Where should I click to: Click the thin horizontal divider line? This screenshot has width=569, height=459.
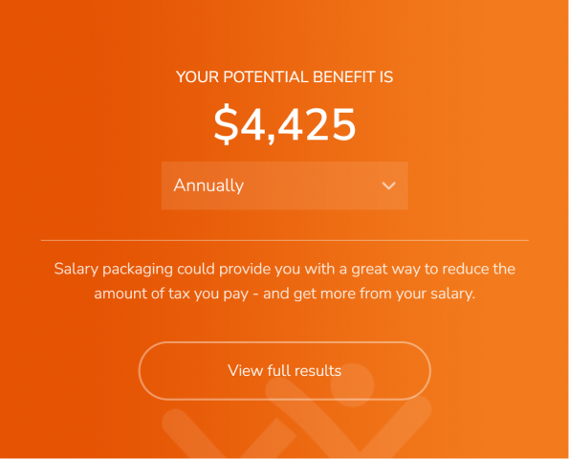(x=285, y=240)
